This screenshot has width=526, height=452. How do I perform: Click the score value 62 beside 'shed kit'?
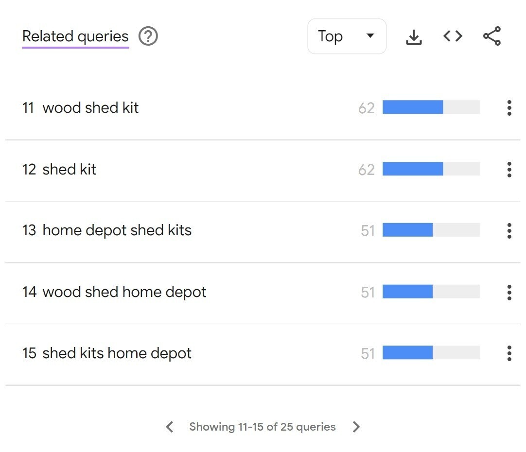366,169
